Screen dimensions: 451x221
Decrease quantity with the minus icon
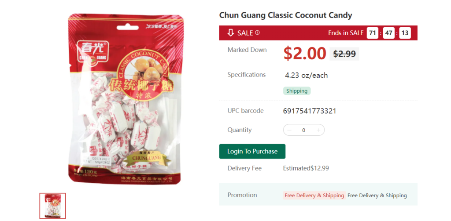click(x=289, y=130)
